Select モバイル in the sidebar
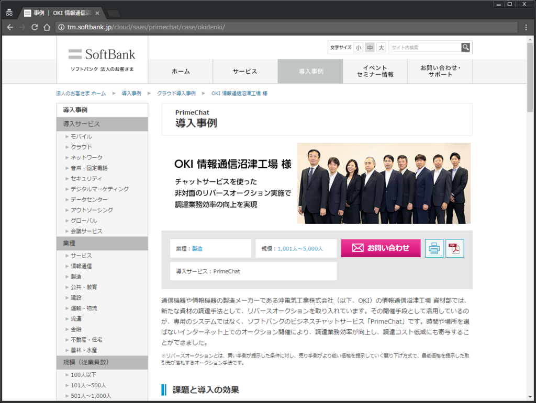 81,136
